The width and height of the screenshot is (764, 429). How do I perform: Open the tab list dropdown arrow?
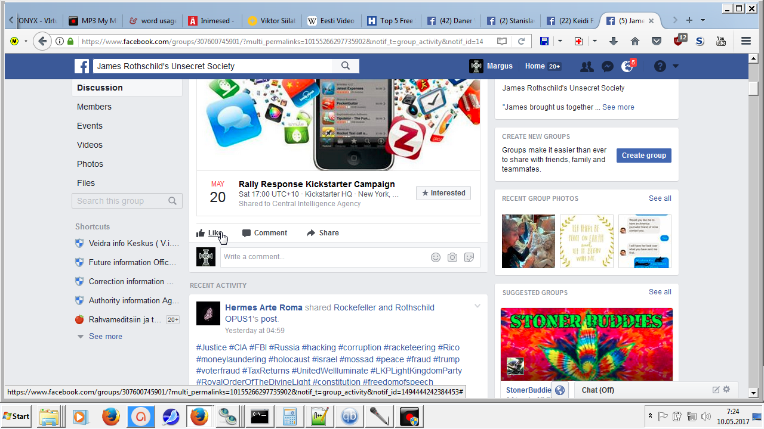click(703, 20)
